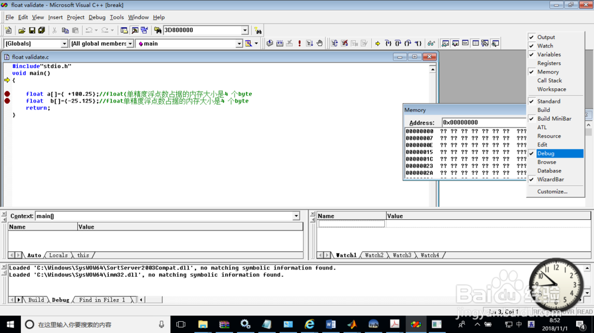Click the red exclamation Execute Program icon
Viewport: 594px width, 333px height.
click(299, 43)
